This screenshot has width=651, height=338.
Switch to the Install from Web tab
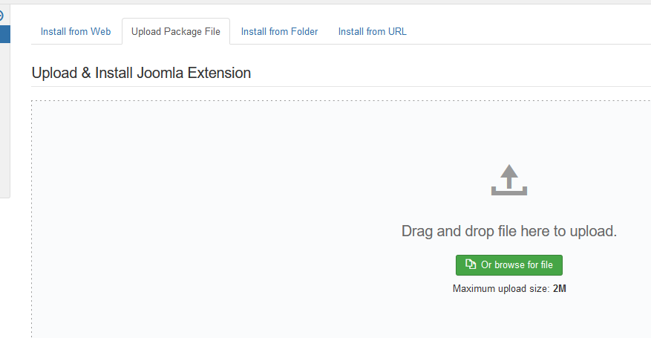[76, 32]
